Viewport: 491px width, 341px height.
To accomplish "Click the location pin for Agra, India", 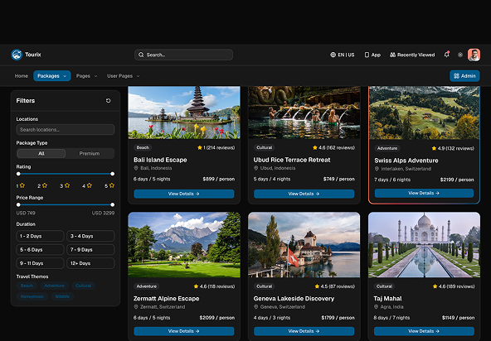I will (x=376, y=307).
